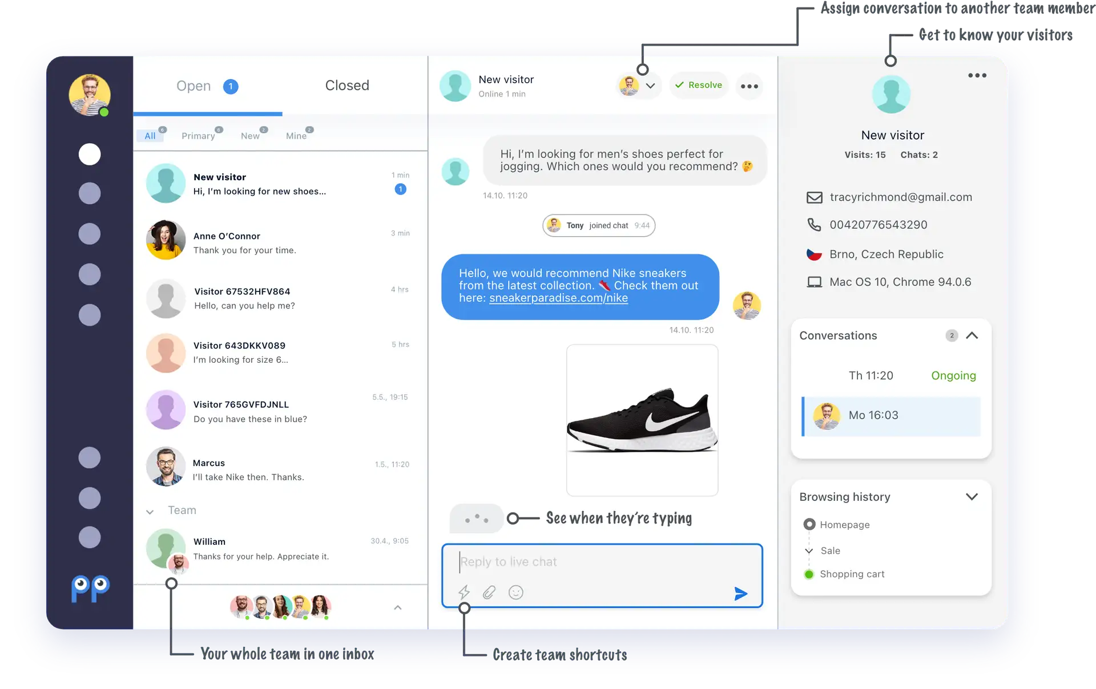Open the logged-in agent profile avatar
This screenshot has width=1096, height=689.
point(90,95)
